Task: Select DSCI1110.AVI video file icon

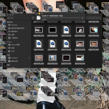Action: point(39,44)
